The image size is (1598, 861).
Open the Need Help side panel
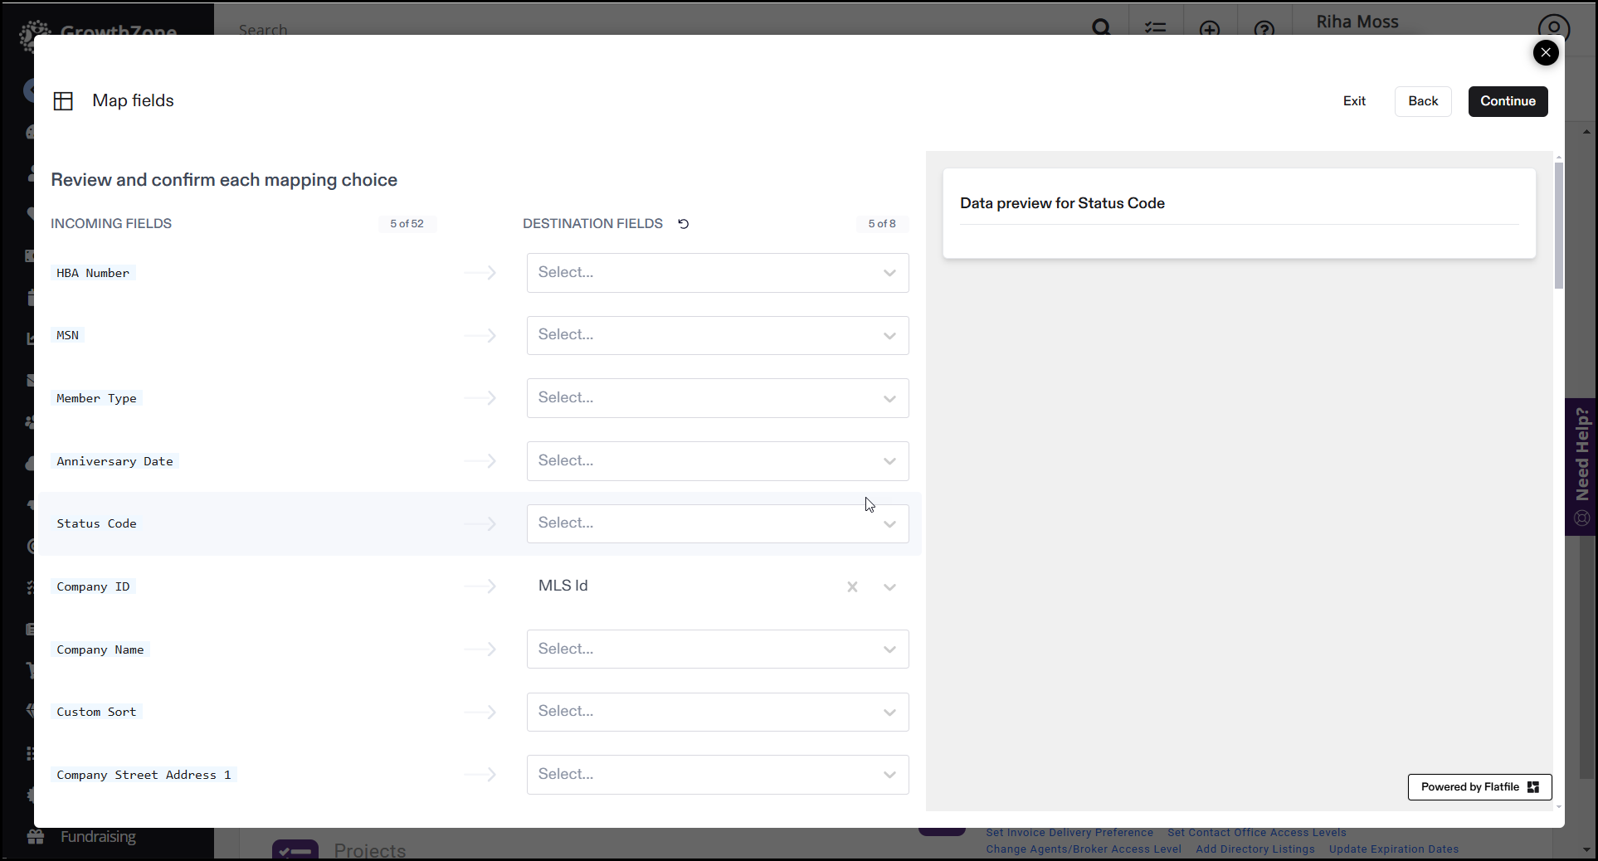(1581, 466)
